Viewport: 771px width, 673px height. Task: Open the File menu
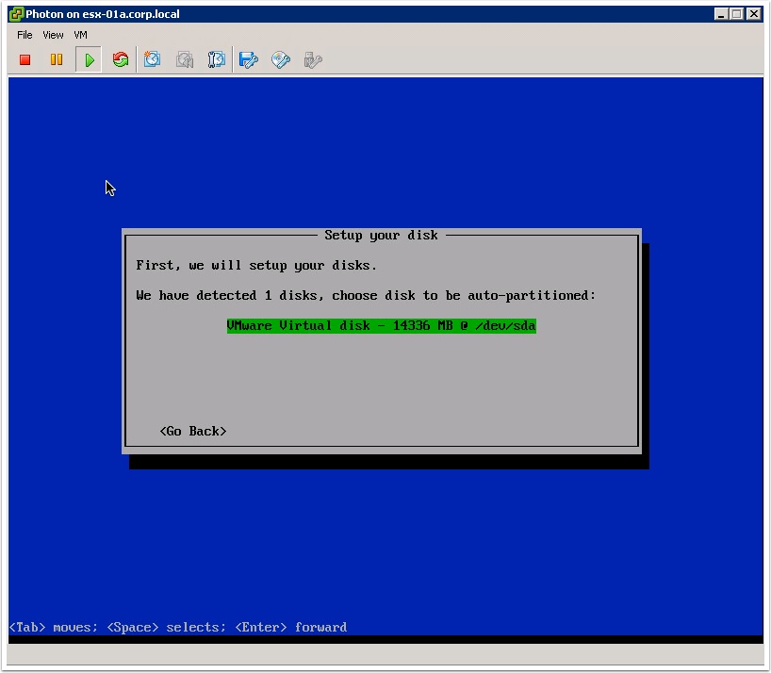pyautogui.click(x=25, y=35)
